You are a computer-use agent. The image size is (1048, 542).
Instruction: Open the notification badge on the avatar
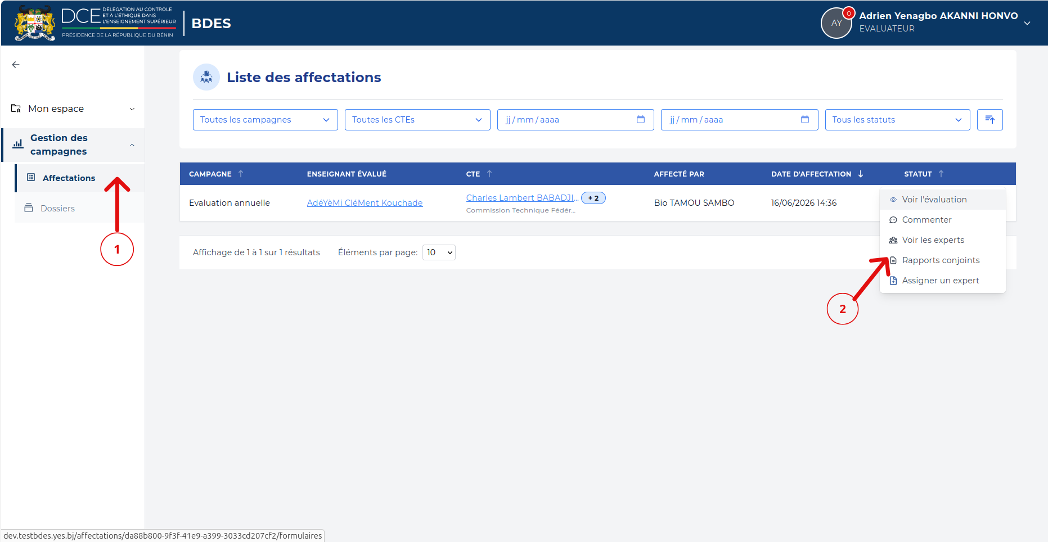(849, 13)
